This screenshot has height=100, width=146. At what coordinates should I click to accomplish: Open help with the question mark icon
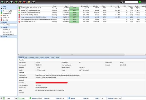tap(34, 2)
